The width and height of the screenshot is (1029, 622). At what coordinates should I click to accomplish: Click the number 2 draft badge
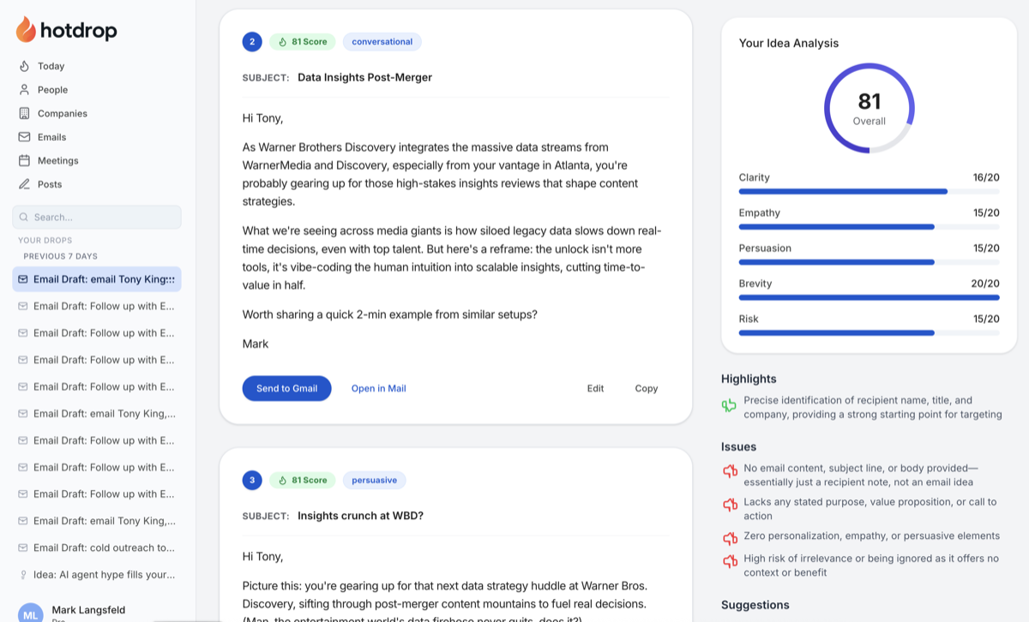pos(252,41)
